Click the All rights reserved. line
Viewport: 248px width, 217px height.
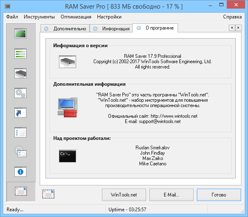coord(153,67)
